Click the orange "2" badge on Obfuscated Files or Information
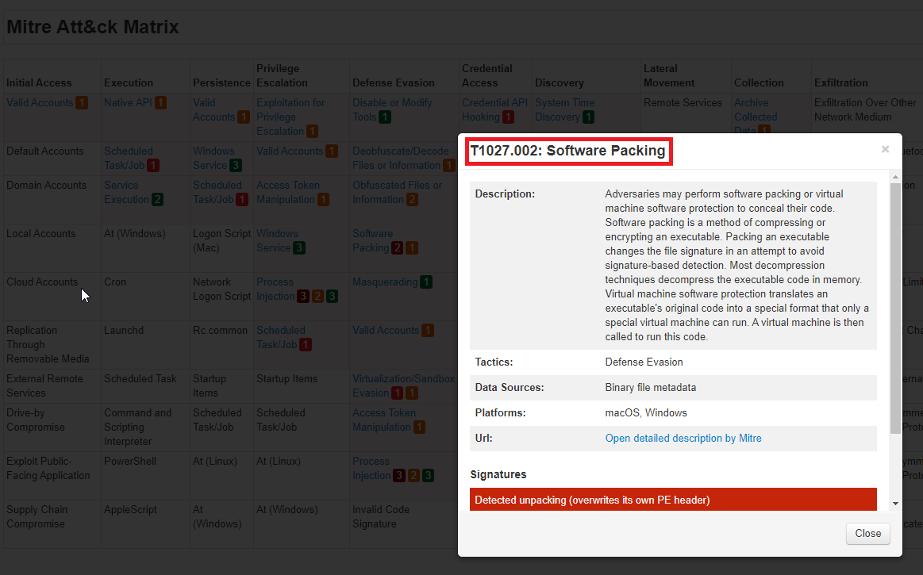The image size is (923, 575). (x=413, y=199)
